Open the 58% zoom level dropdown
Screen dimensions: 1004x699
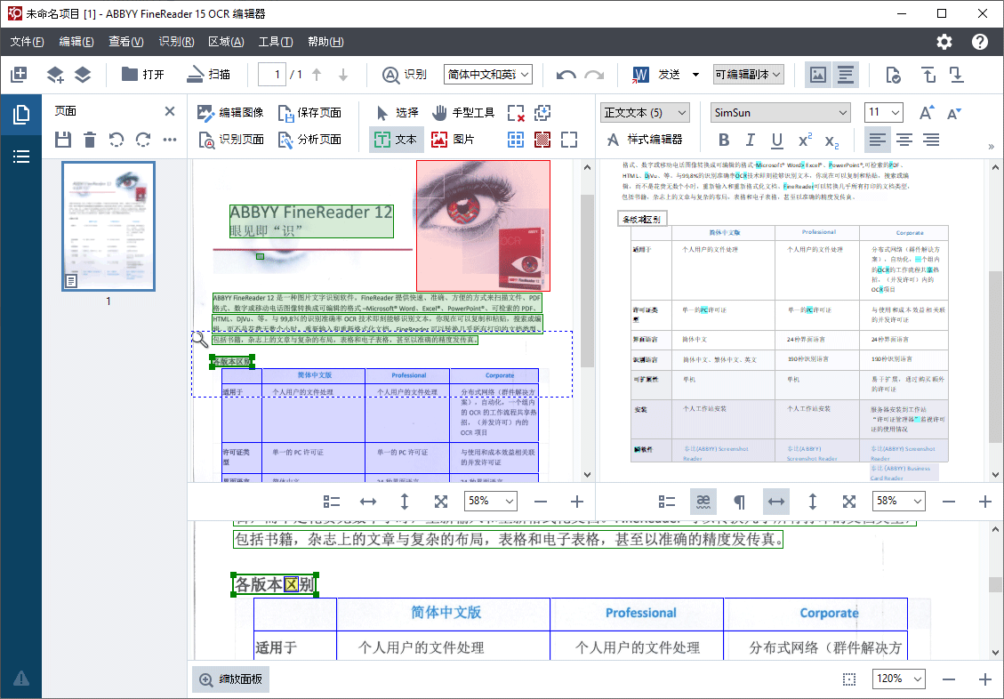tap(489, 501)
